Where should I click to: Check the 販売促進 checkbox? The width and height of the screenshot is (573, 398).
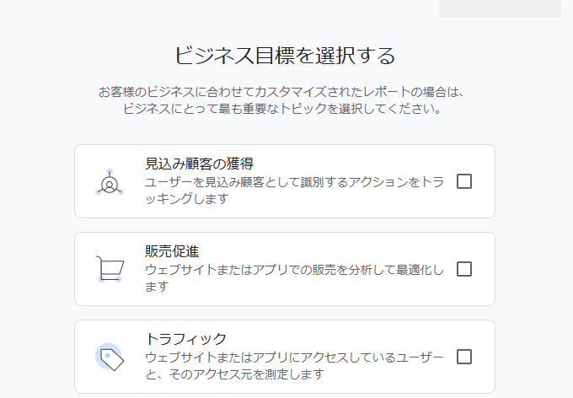point(464,269)
